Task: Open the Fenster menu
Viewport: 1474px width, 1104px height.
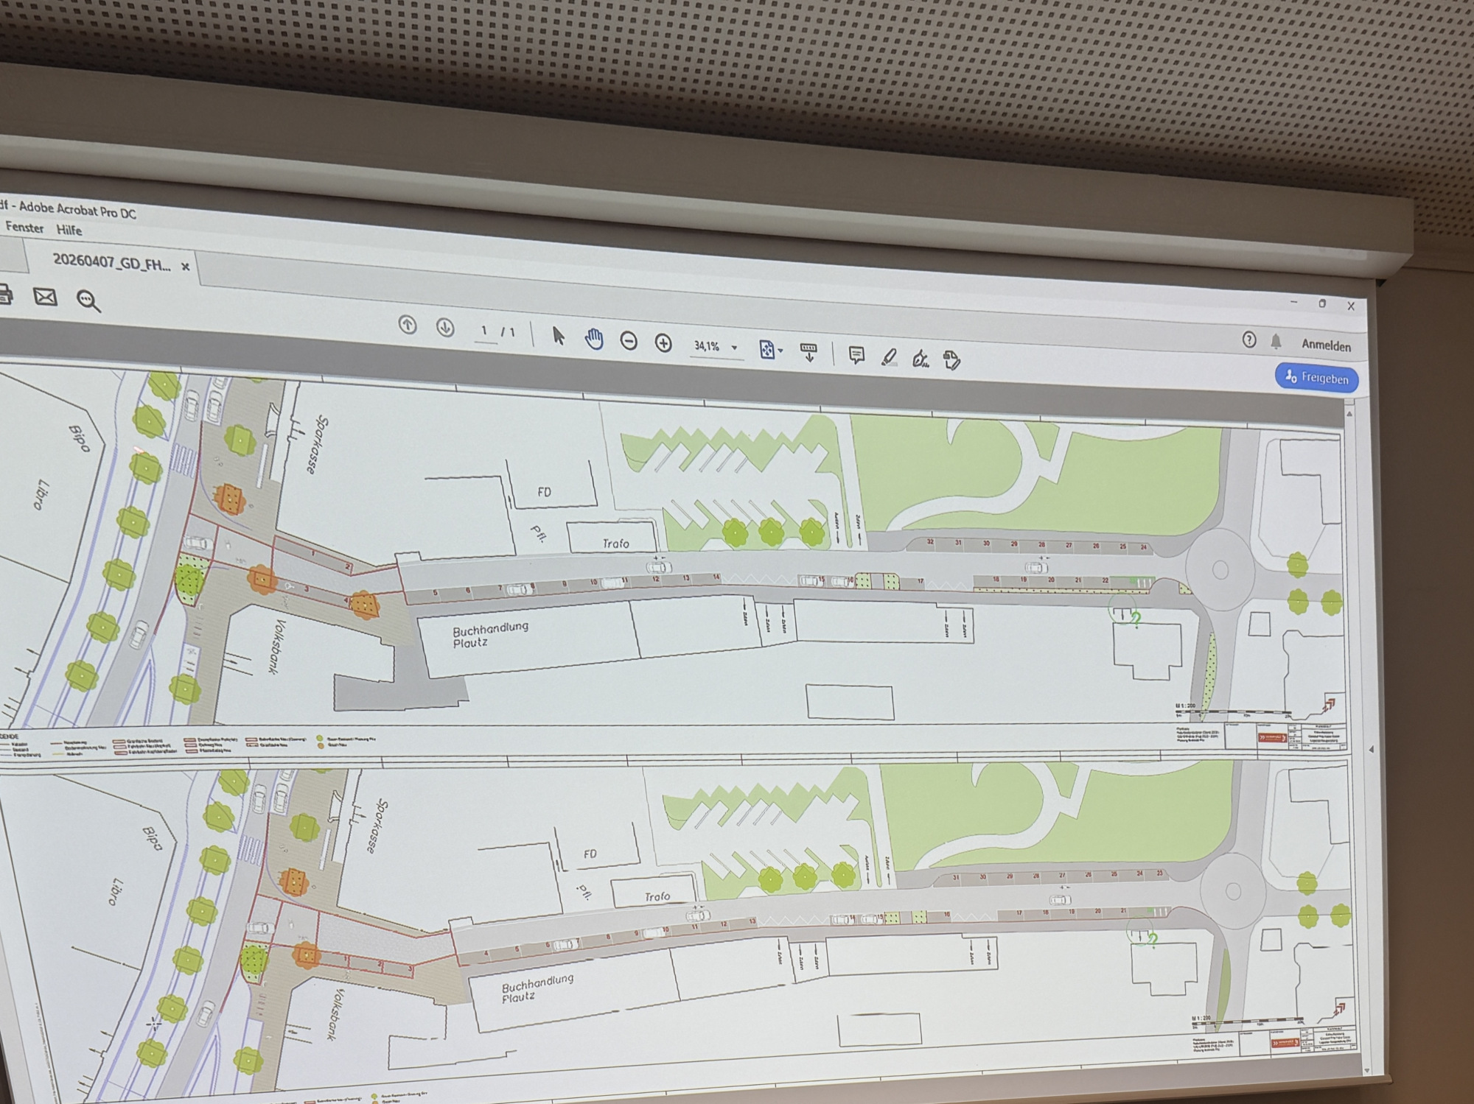Action: pos(24,228)
